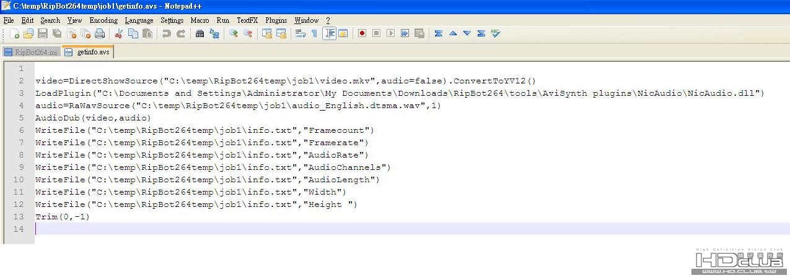Open the User Defined Language dialog icon

pos(343,33)
